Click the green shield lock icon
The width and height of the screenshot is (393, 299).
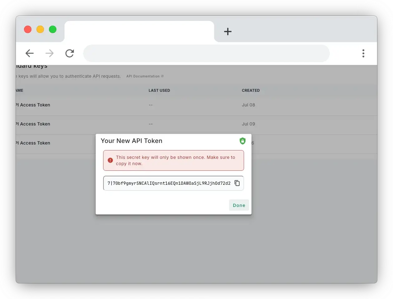[242, 141]
